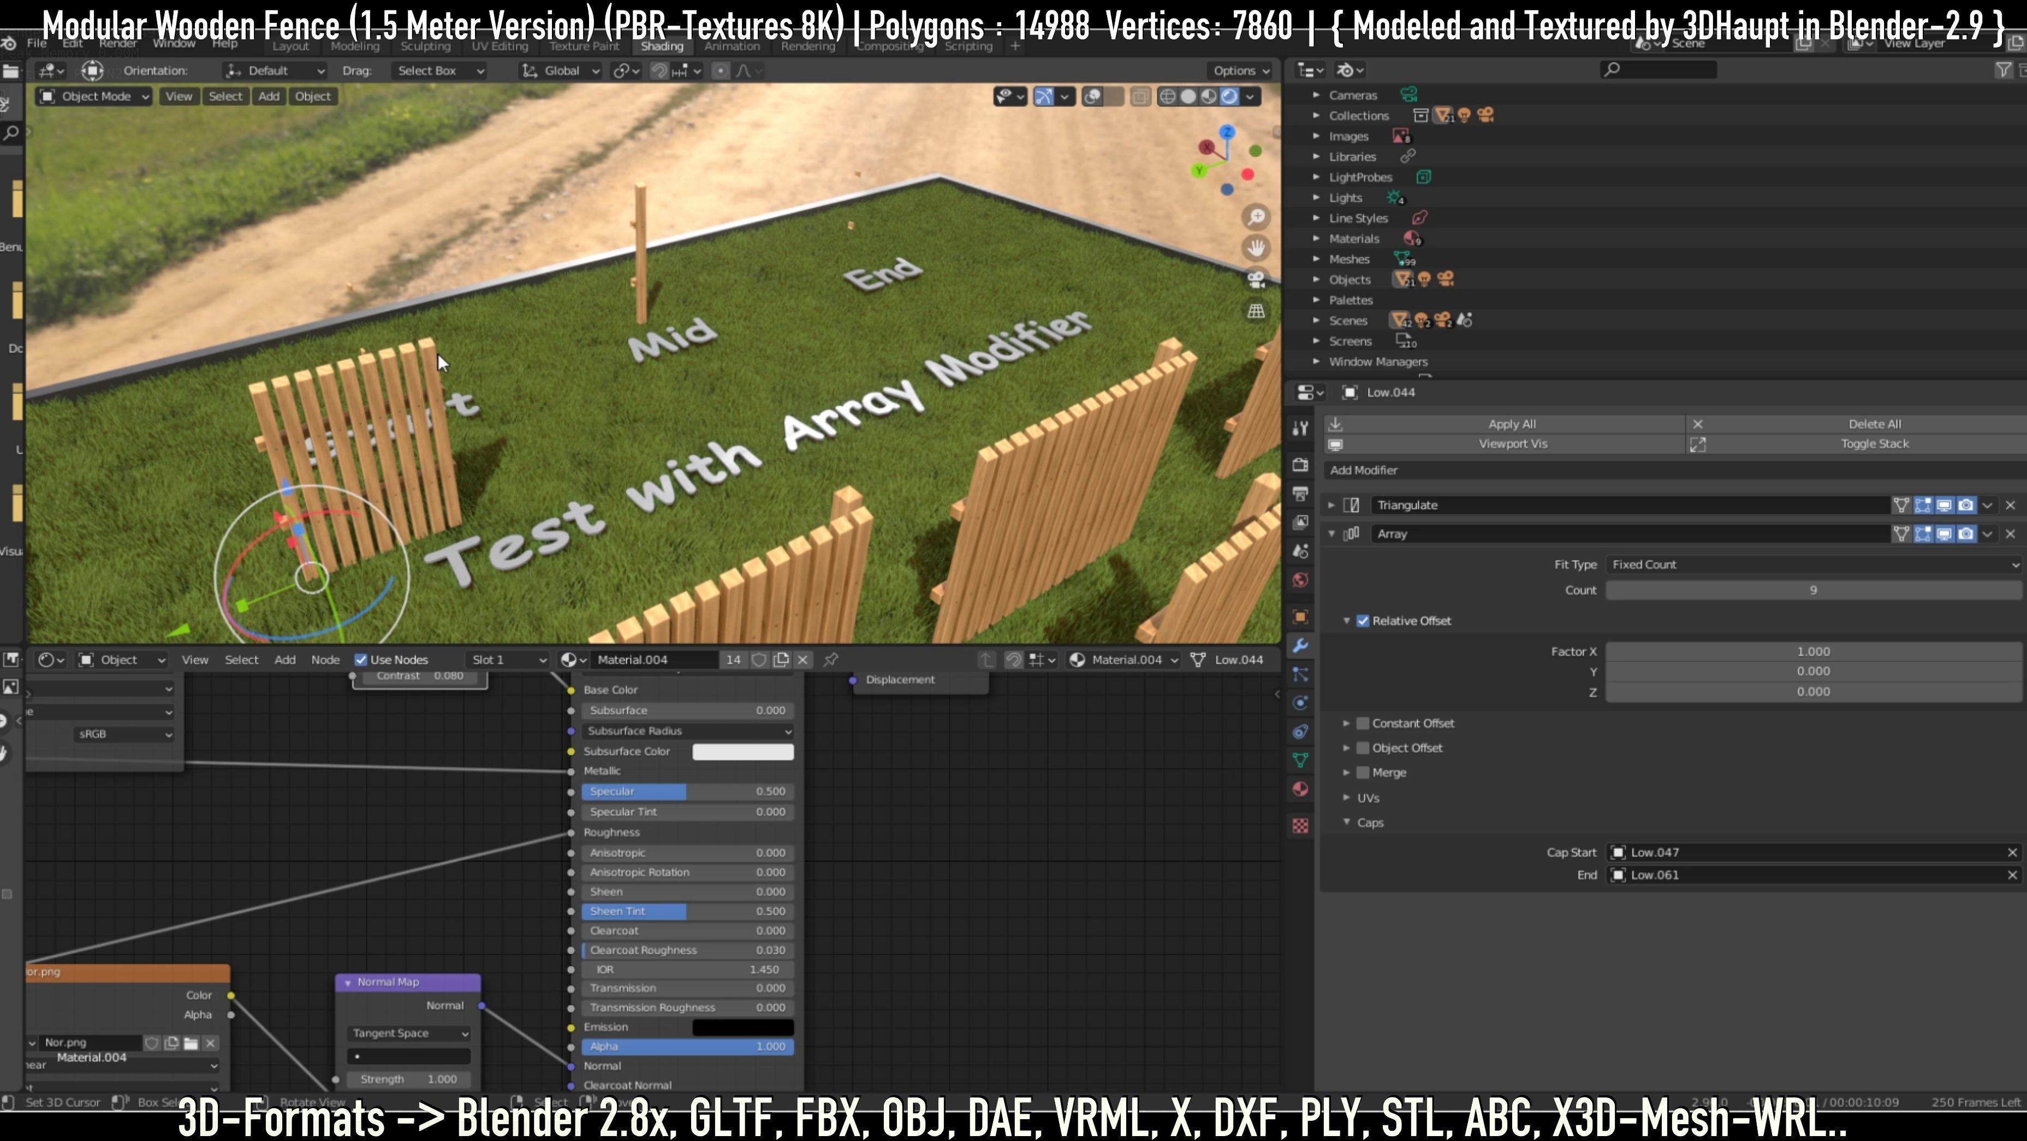
Task: Open the Add Modifier menu
Action: coord(1675,470)
